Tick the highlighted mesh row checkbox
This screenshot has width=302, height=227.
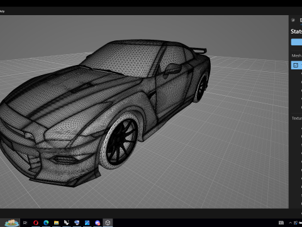[296, 65]
